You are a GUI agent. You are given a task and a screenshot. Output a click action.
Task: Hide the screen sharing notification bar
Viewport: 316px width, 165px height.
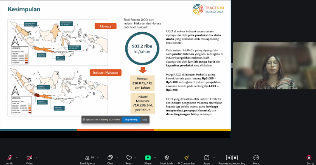click(145, 119)
